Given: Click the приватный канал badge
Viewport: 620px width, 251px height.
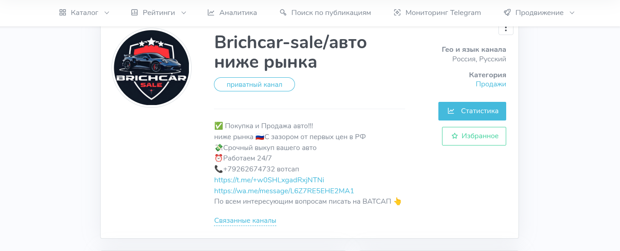Looking at the screenshot, I should pyautogui.click(x=254, y=85).
